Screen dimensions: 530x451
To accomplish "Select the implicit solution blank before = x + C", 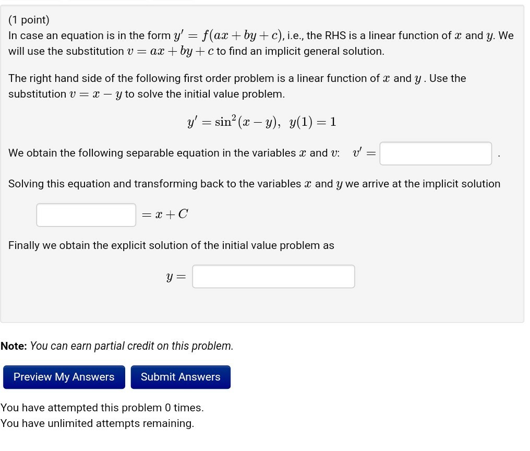I will [86, 215].
